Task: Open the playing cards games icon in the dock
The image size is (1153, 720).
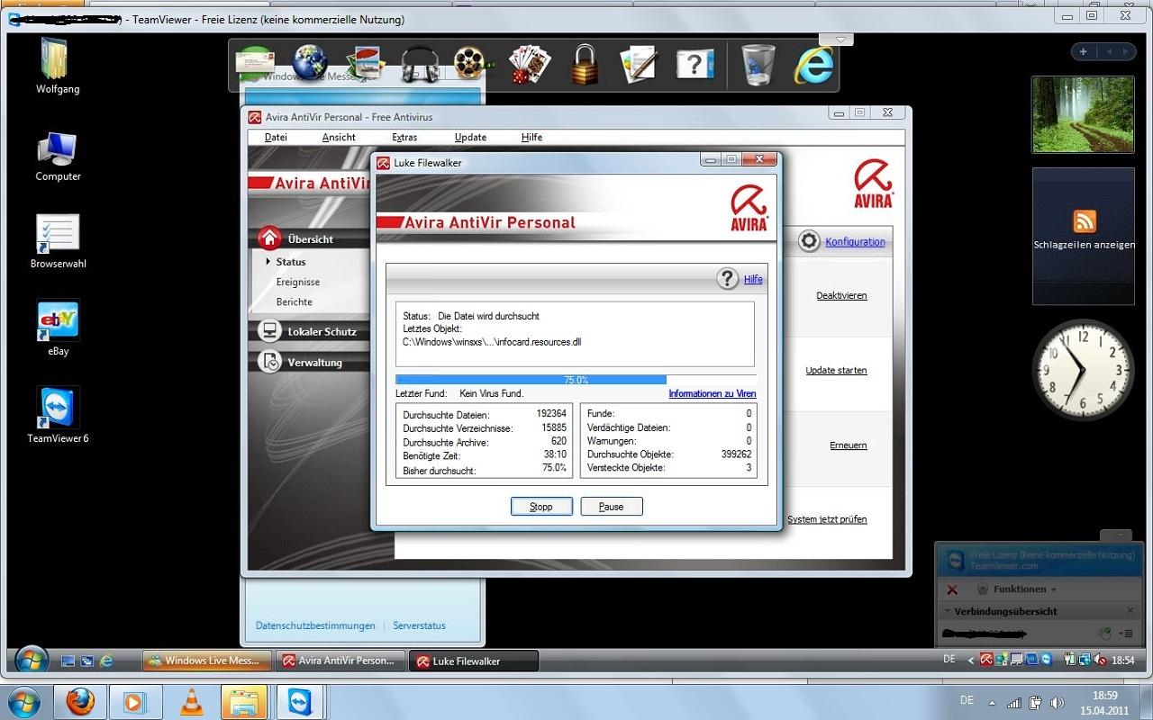Action: tap(530, 65)
